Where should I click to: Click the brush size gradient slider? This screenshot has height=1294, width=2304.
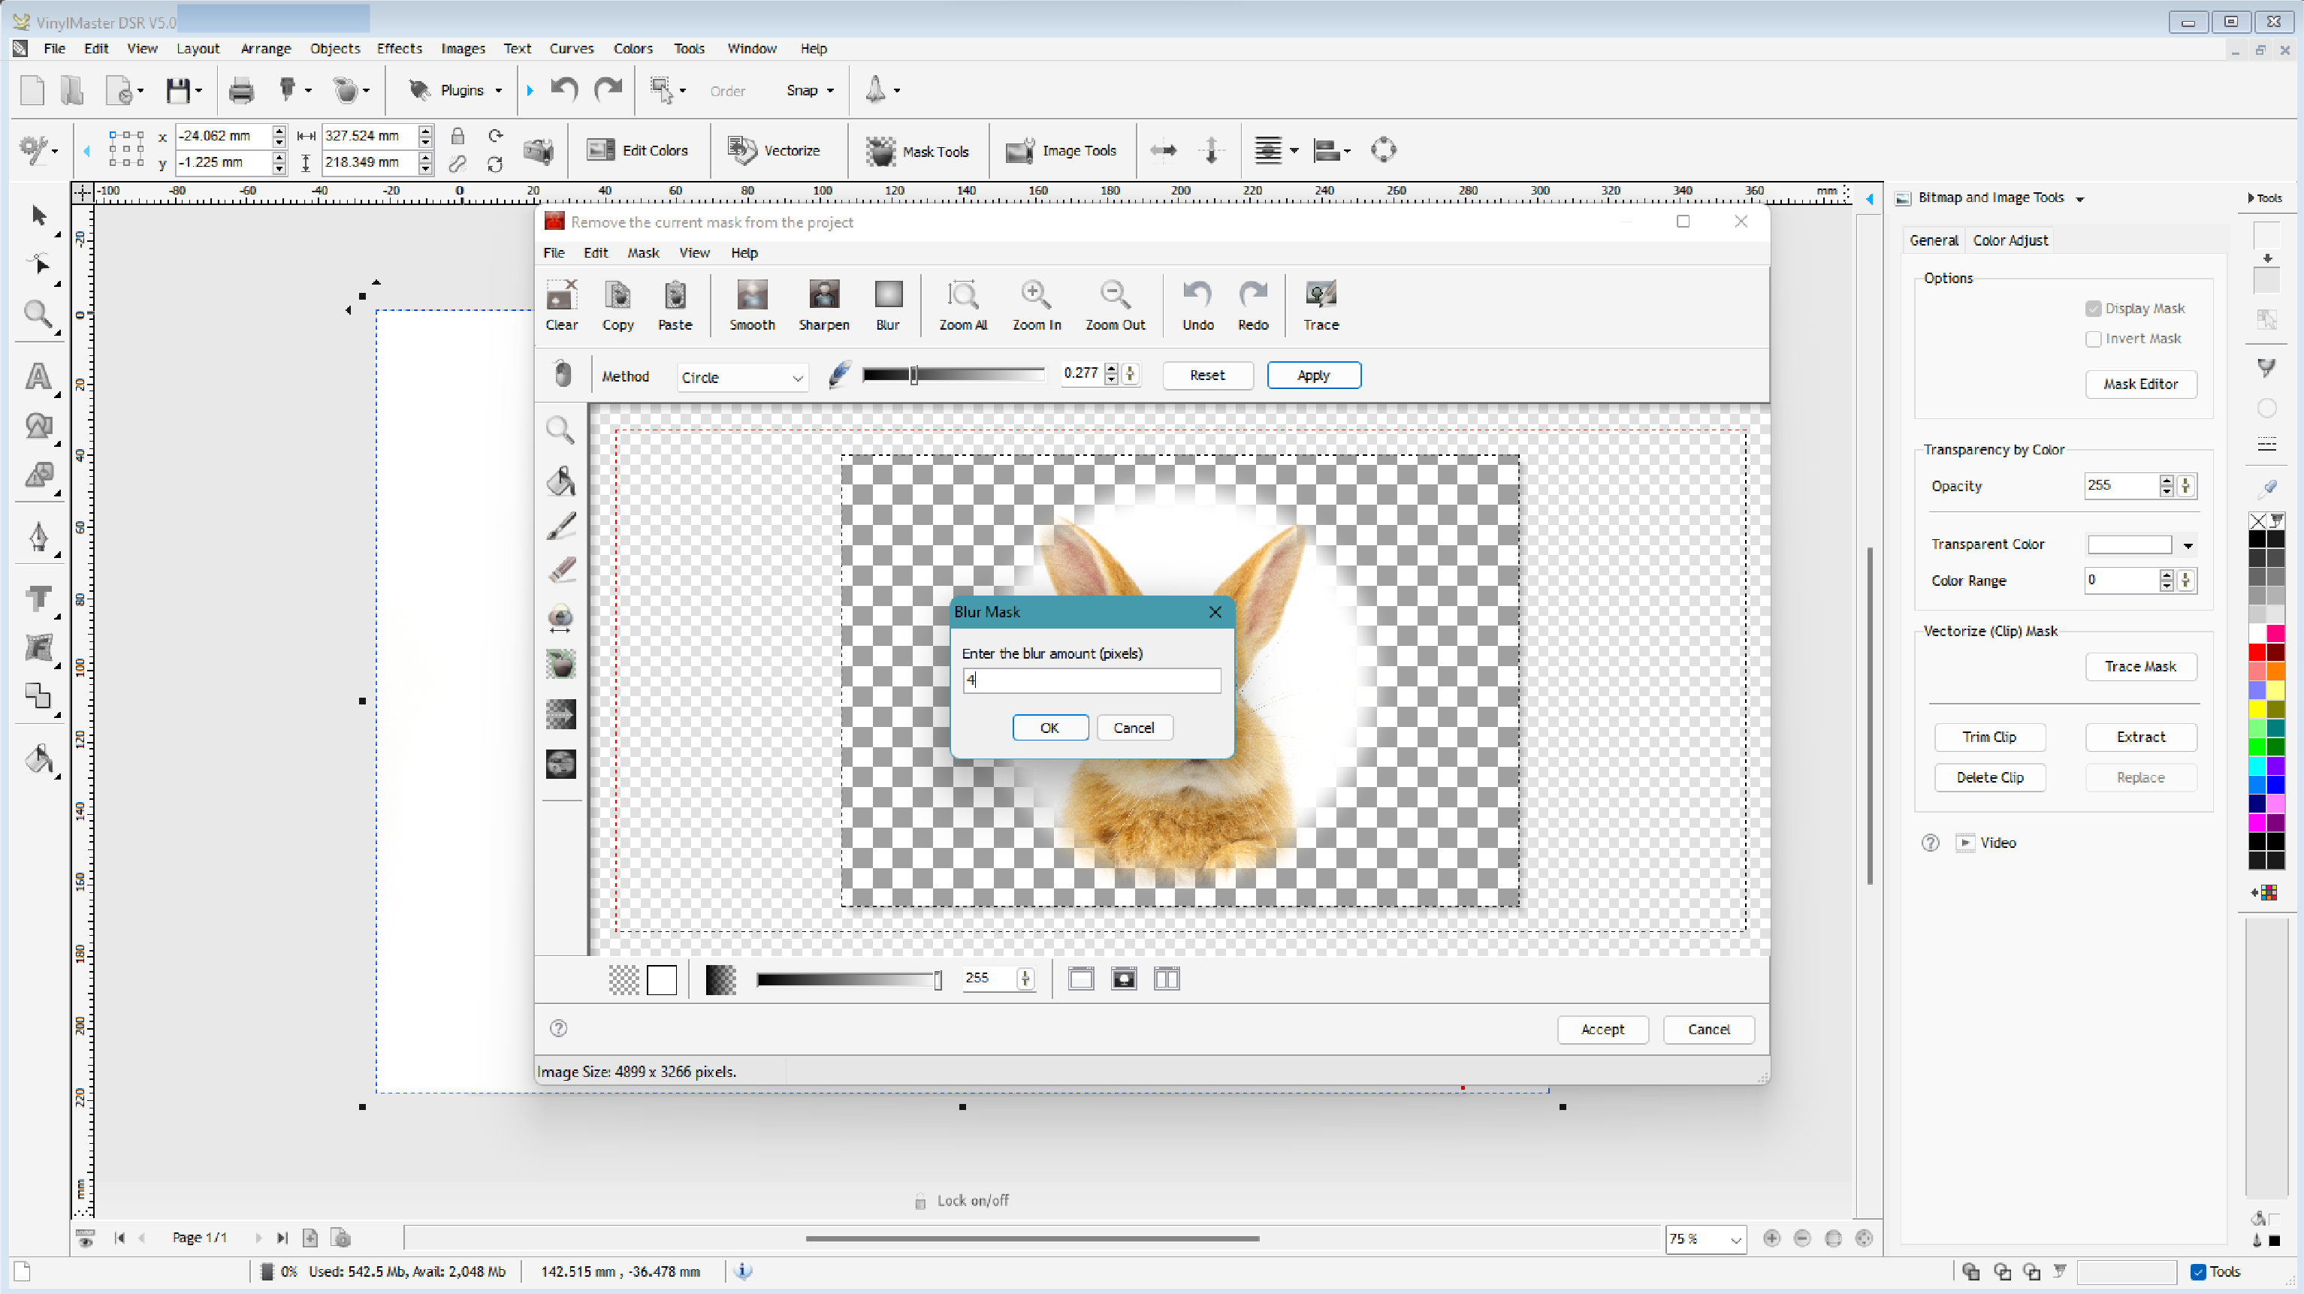click(x=953, y=376)
